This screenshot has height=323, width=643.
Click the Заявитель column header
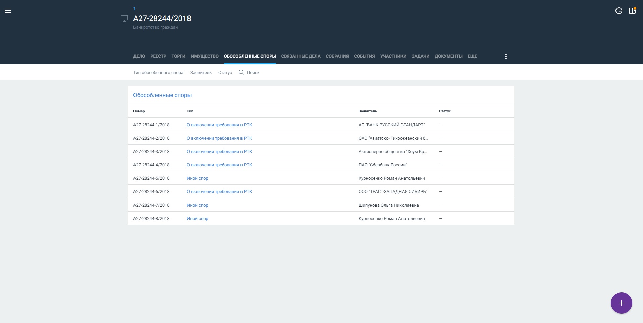368,111
